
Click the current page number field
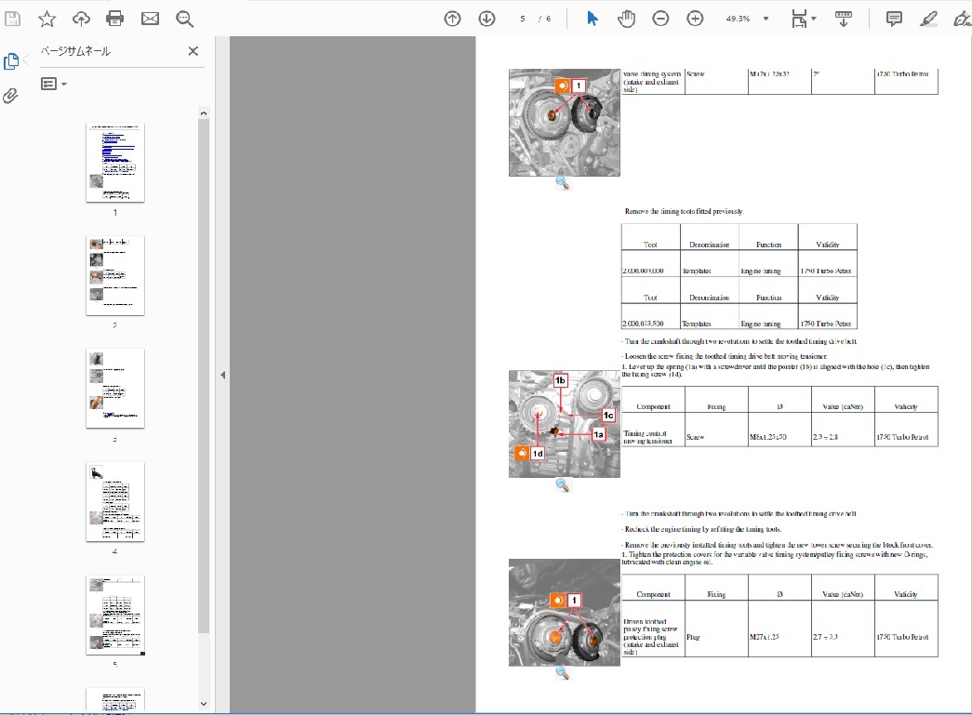523,19
